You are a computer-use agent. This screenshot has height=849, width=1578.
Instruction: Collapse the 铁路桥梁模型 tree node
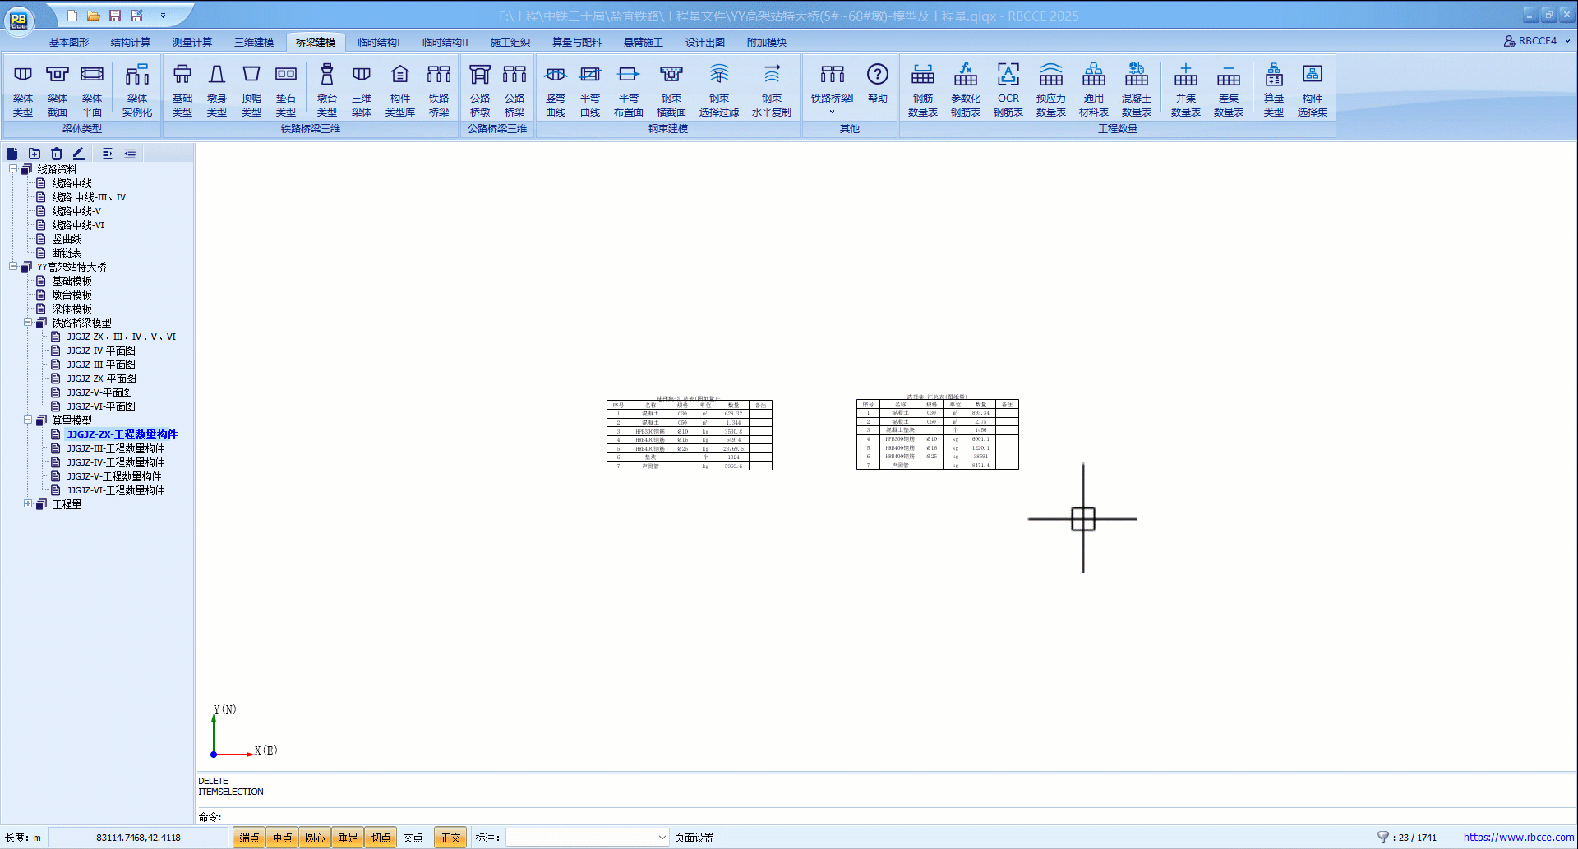coord(28,323)
